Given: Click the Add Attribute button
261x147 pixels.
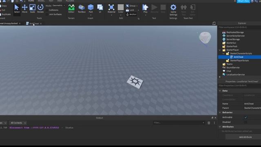Looking at the screenshot, I should pyautogui.click(x=246, y=137).
